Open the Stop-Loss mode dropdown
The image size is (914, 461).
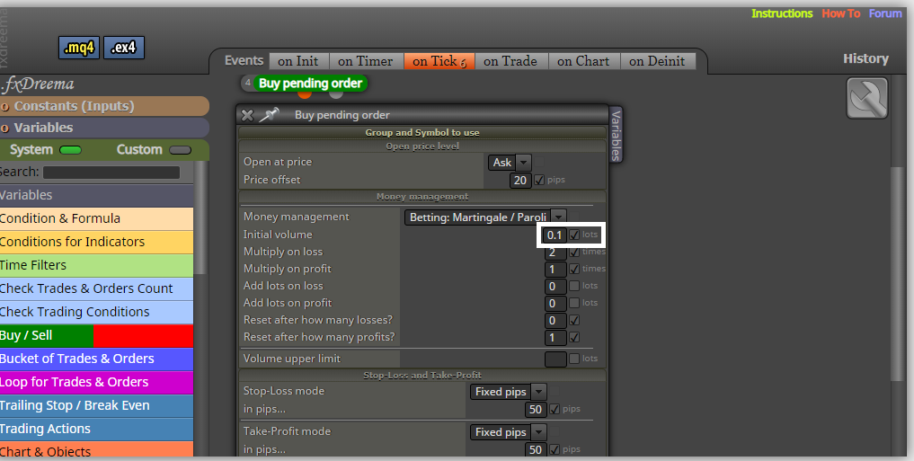508,392
